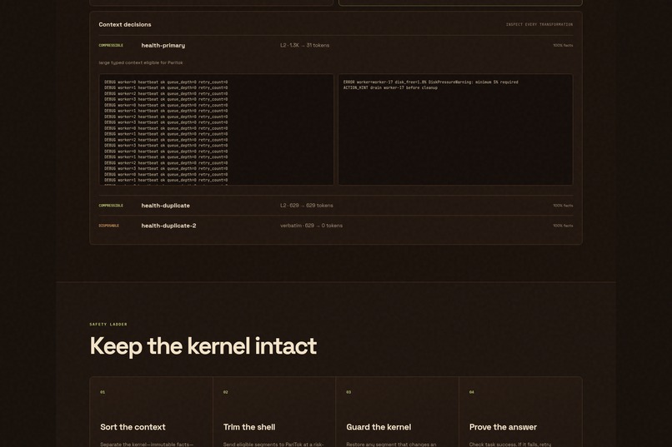Click the step number 02 label

[x=225, y=392]
